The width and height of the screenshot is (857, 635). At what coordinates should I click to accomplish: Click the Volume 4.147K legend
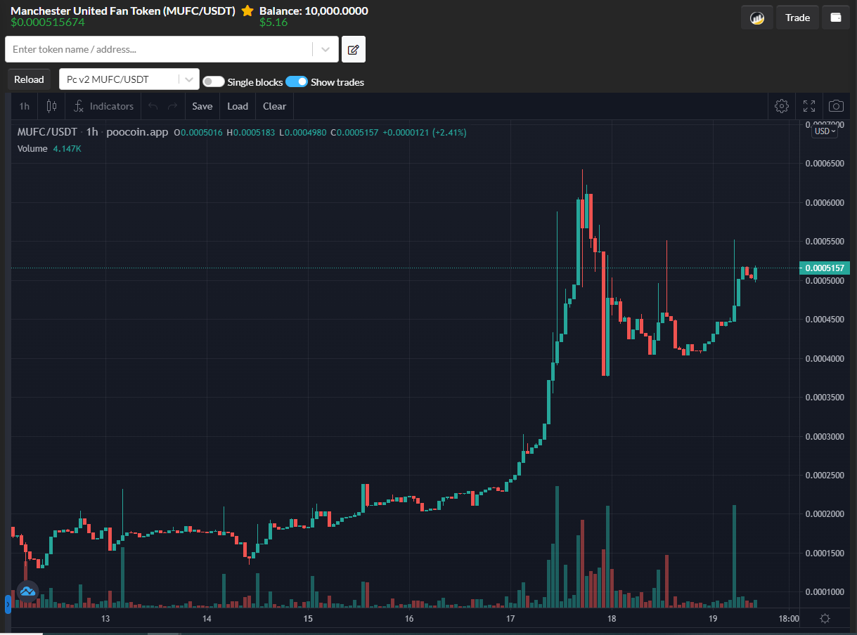(x=49, y=148)
